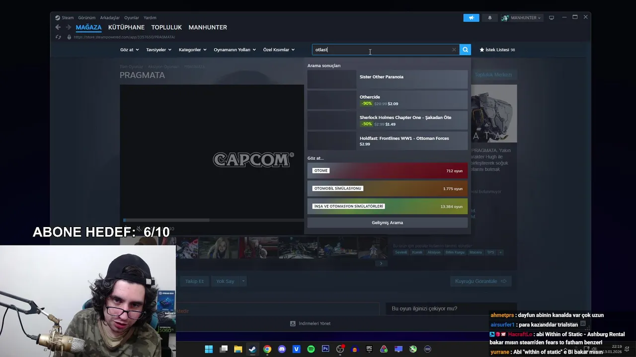Browse İNŞA VE OTOMASYON SİMÜLATÖRLERİ tag

pyautogui.click(x=388, y=206)
